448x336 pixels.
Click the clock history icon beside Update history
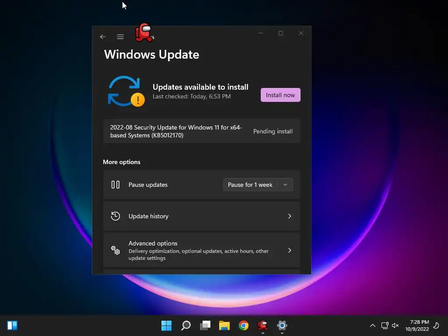coord(115,216)
